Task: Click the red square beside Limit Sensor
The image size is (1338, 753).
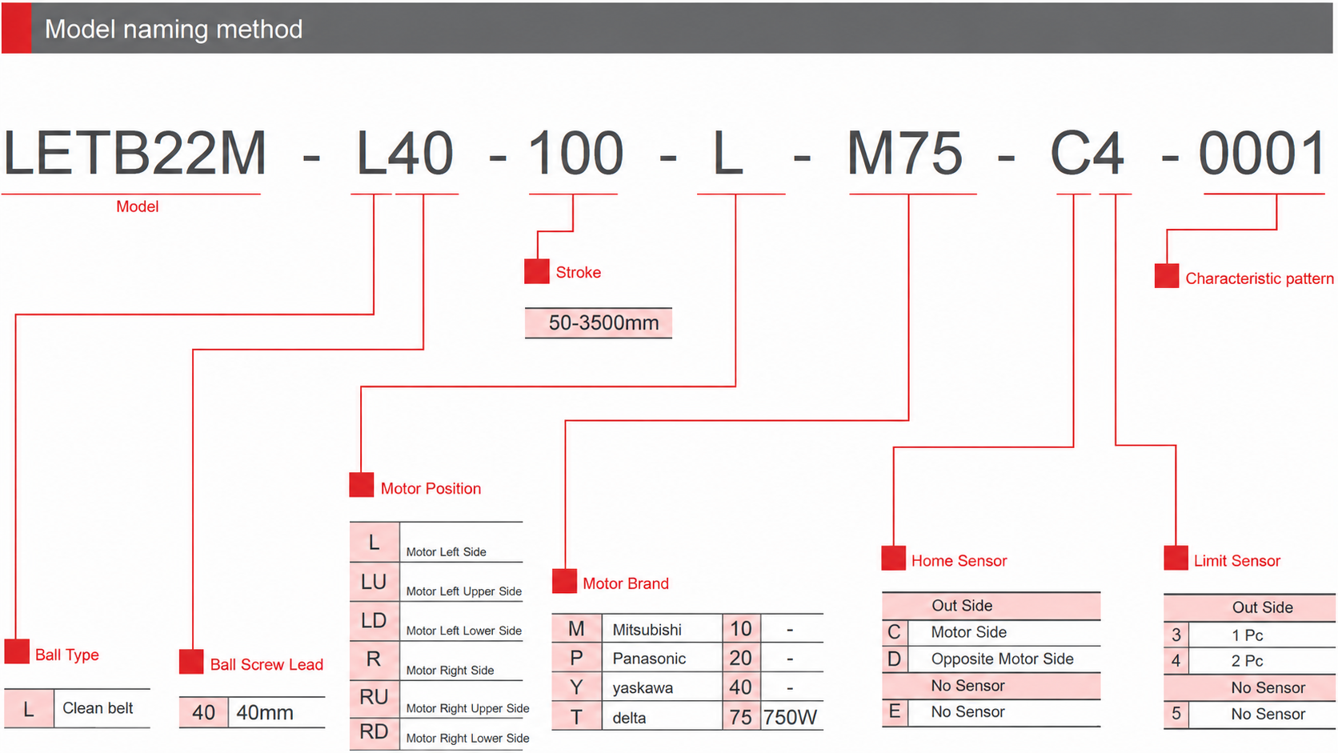Action: [1176, 558]
